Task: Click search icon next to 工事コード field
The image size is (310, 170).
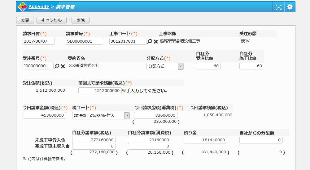Action: pyautogui.click(x=150, y=41)
